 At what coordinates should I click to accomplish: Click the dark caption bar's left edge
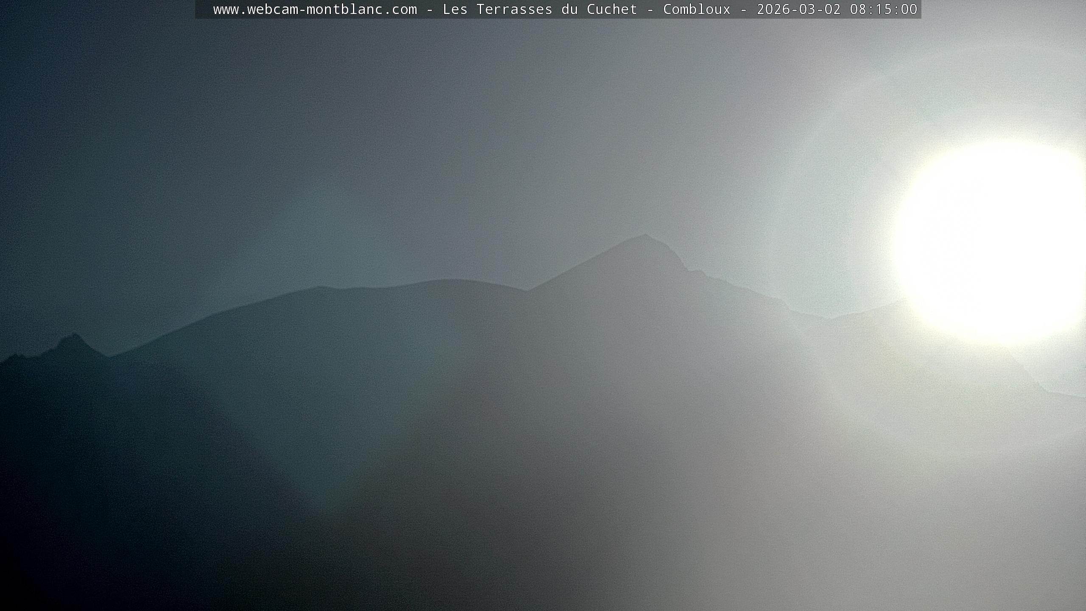pyautogui.click(x=198, y=9)
